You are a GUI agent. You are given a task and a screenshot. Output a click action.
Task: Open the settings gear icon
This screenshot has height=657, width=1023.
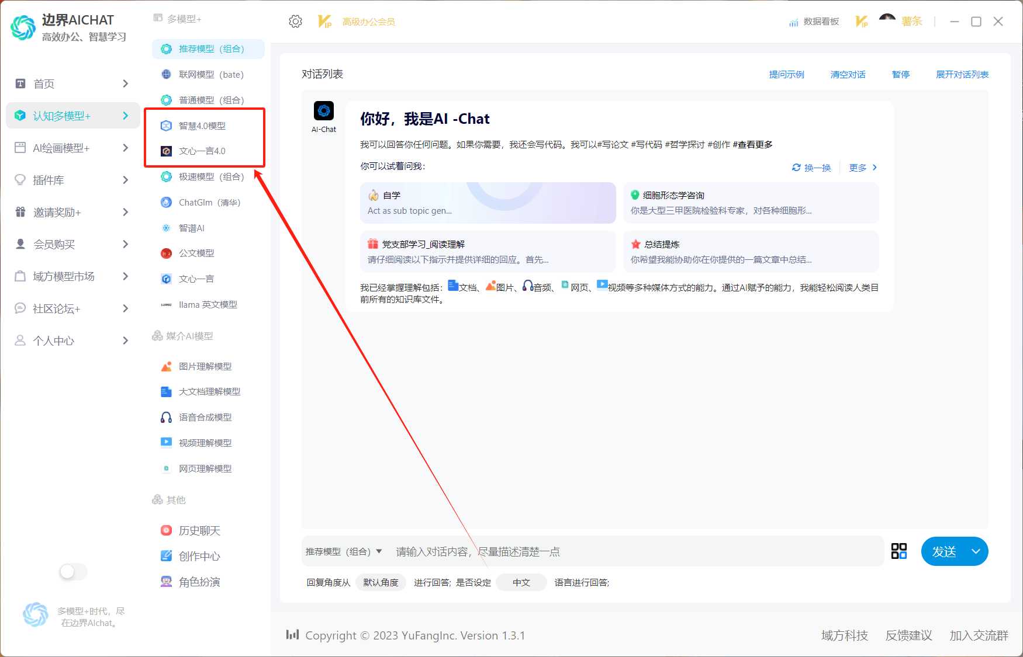pos(295,22)
